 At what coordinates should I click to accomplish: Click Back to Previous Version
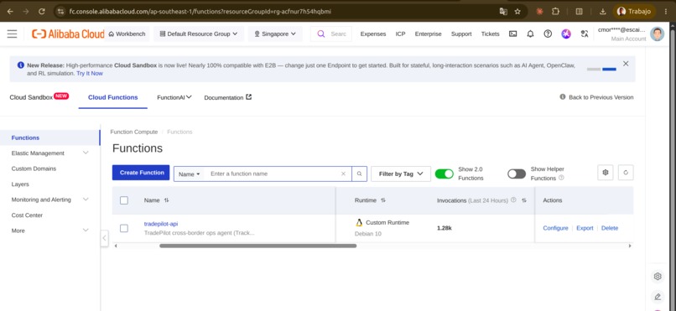click(x=596, y=97)
